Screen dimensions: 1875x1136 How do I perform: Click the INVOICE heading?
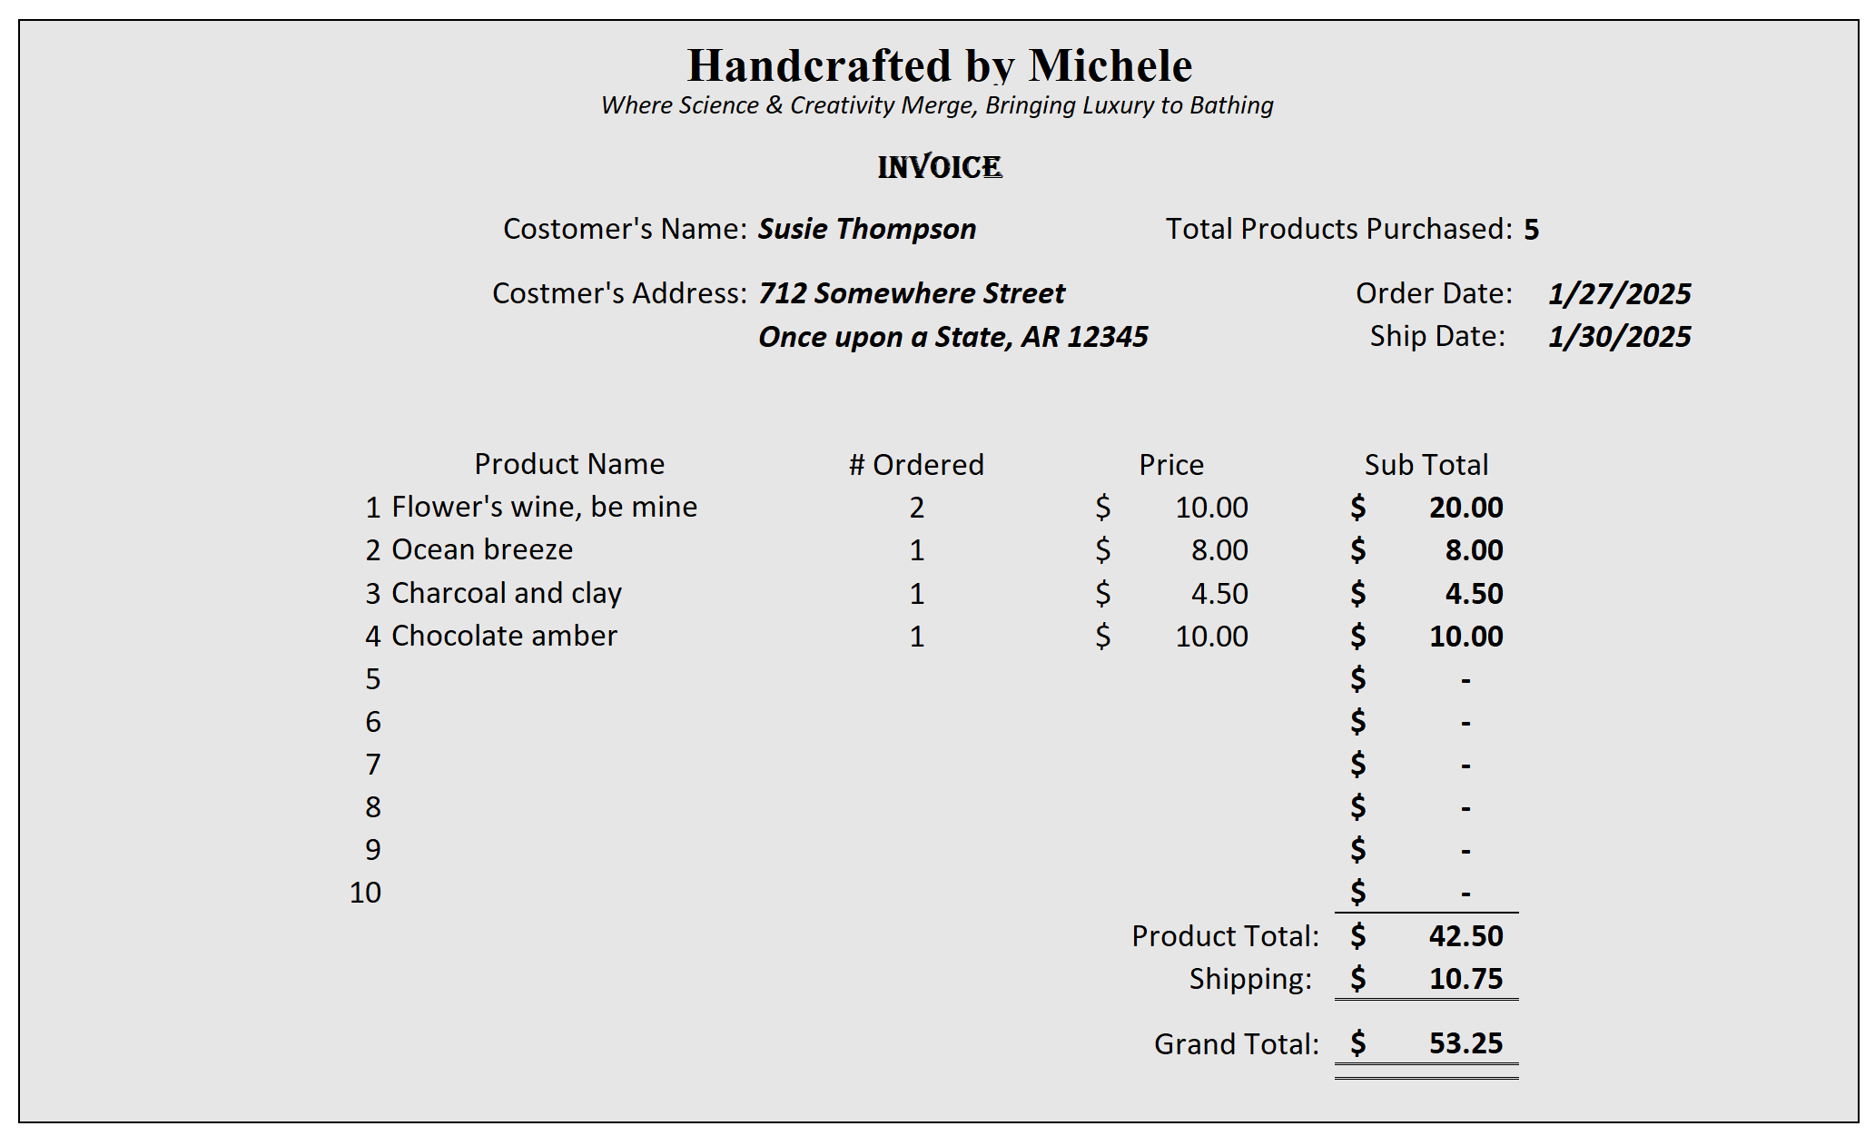tap(939, 167)
